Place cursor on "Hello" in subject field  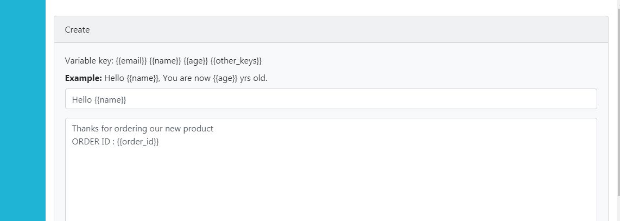82,100
